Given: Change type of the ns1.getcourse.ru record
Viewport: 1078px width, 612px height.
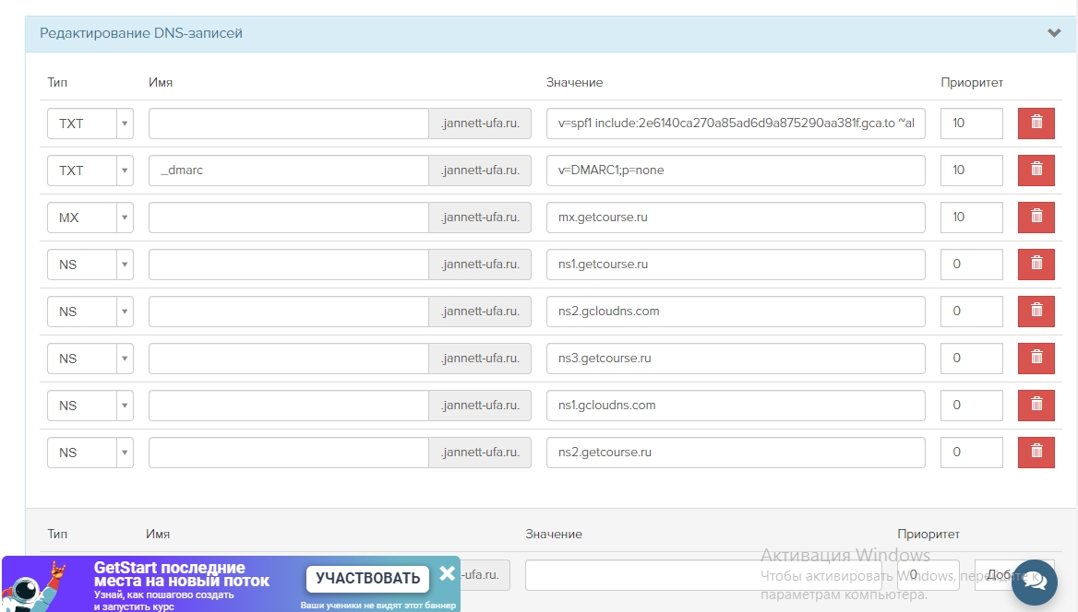Looking at the screenshot, I should (90, 265).
